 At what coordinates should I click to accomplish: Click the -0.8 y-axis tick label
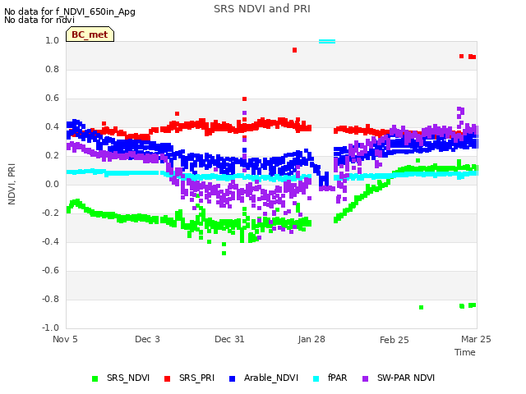tap(50, 299)
